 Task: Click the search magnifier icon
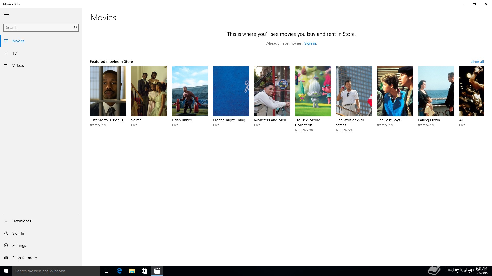tap(75, 28)
